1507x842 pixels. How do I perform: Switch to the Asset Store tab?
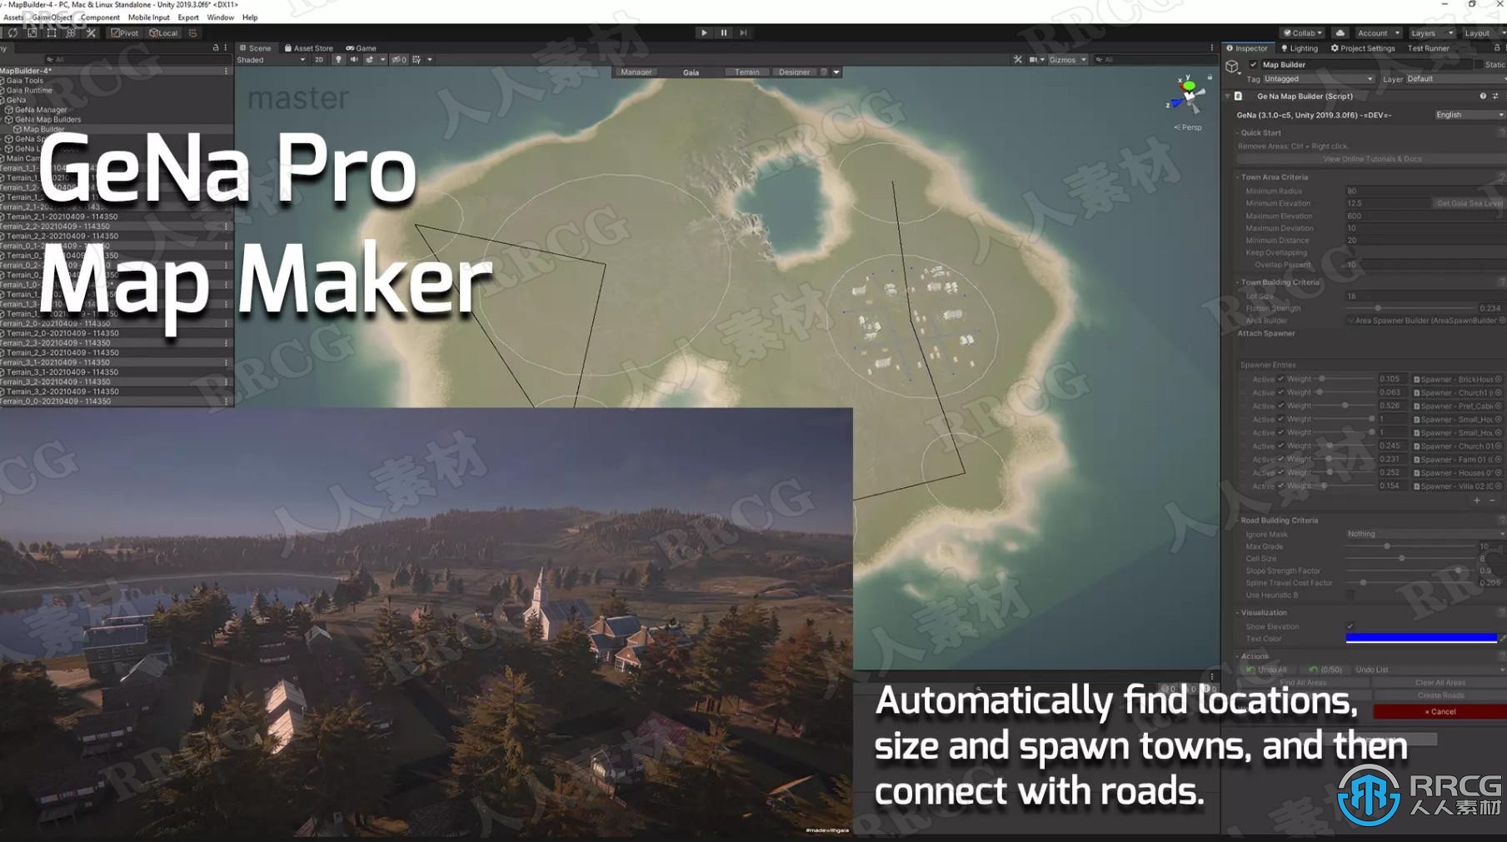[308, 48]
